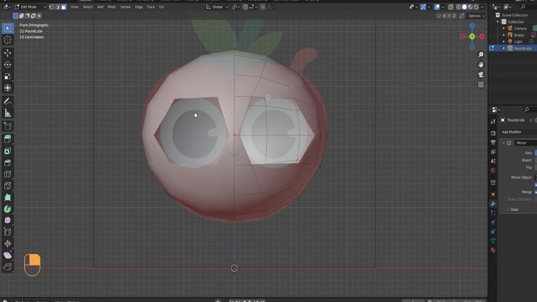Open the Material Properties sphere tab
The image size is (537, 302).
click(493, 250)
